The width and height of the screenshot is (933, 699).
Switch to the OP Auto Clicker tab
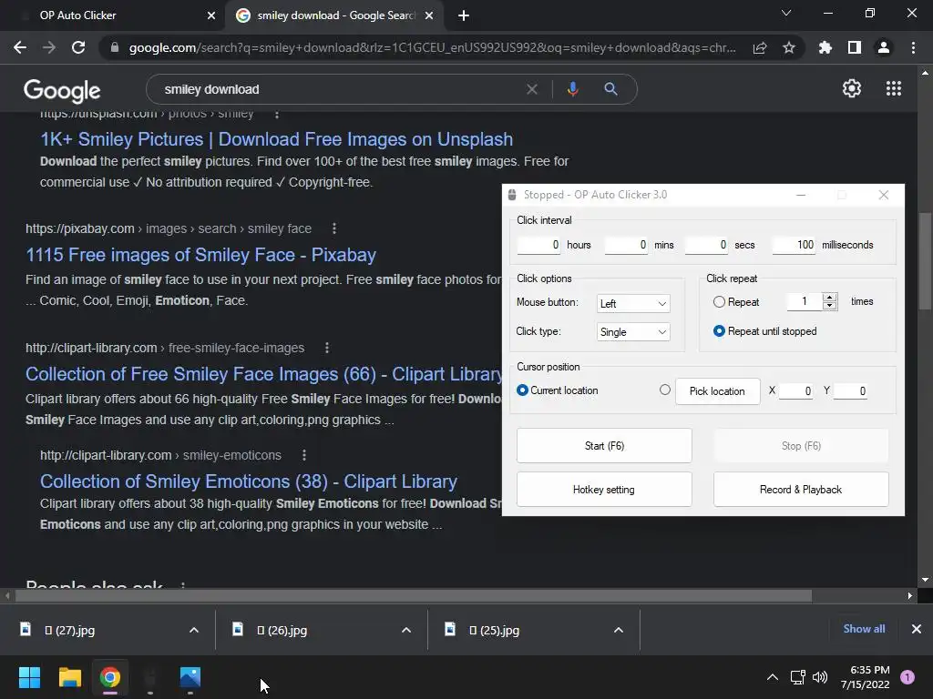(113, 15)
